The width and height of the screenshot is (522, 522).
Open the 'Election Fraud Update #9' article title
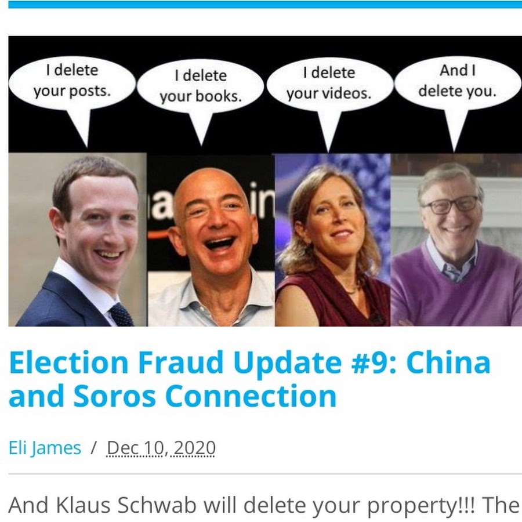point(249,379)
